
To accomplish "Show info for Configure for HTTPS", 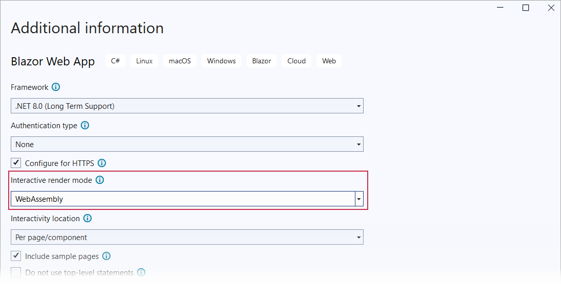I will pyautogui.click(x=102, y=163).
